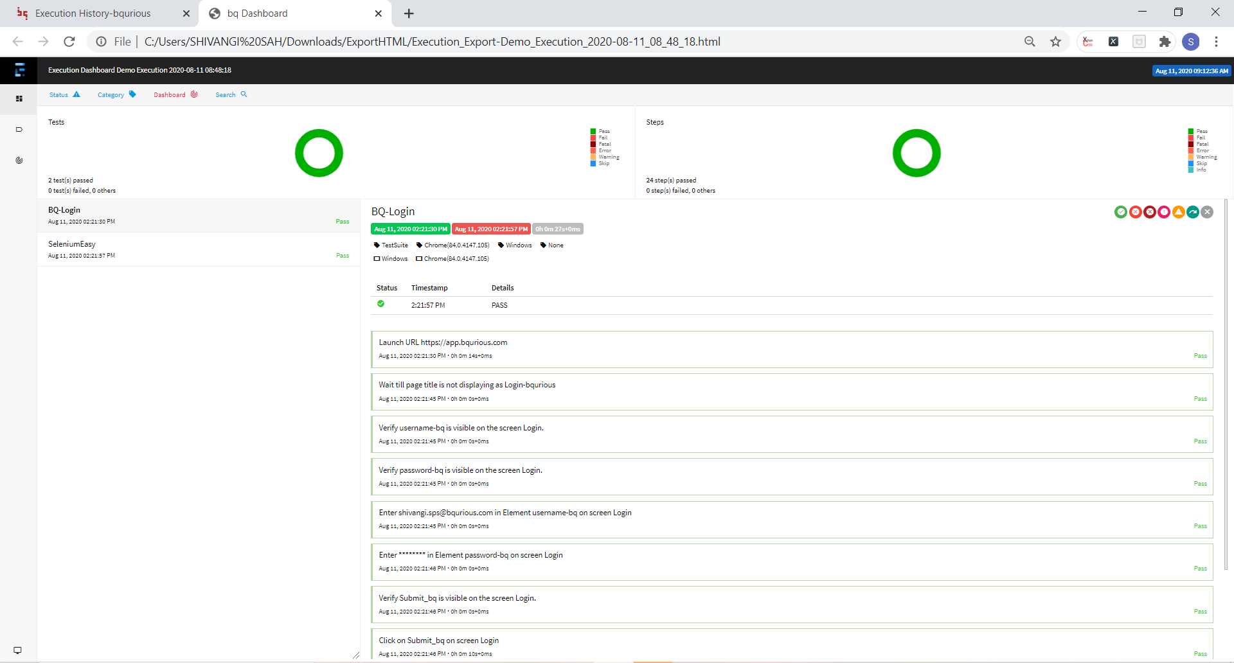This screenshot has width=1234, height=663.
Task: Open the browser extensions puzzle icon
Action: pos(1165,42)
